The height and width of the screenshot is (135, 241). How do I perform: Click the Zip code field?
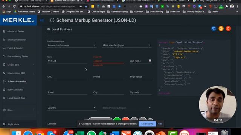[x=140, y=93]
